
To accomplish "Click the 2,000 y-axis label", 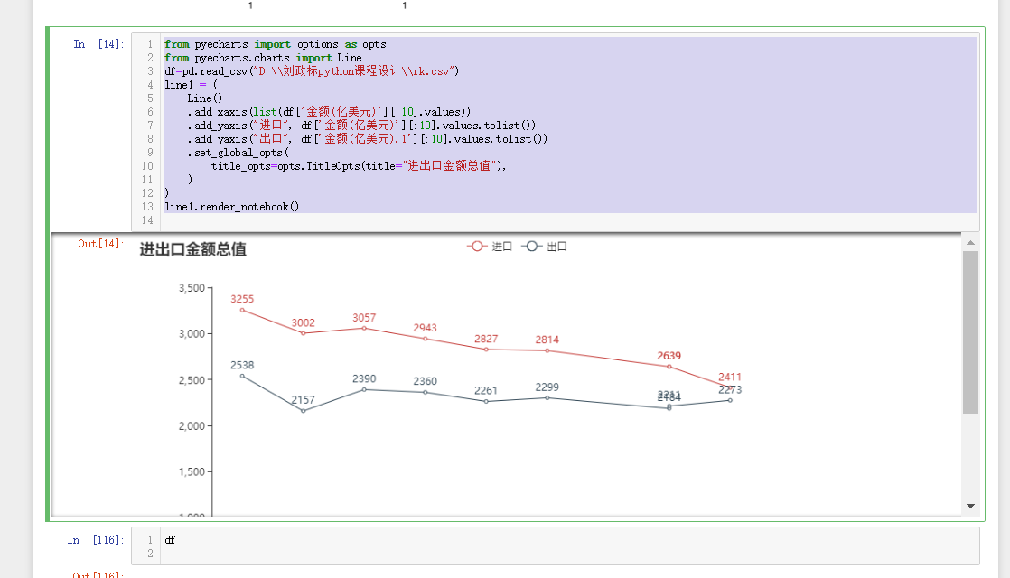I will point(192,425).
